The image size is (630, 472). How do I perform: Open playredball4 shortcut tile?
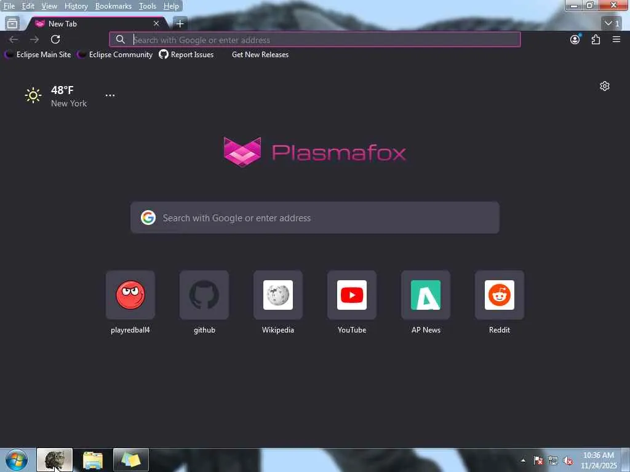point(130,295)
